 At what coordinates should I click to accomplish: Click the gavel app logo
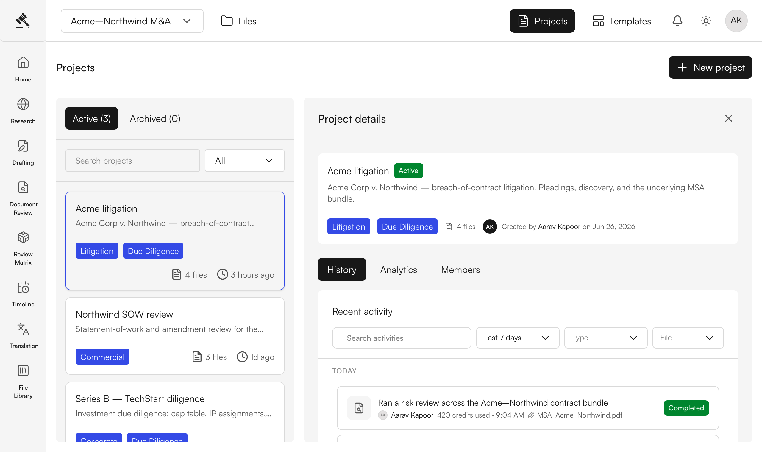(23, 21)
